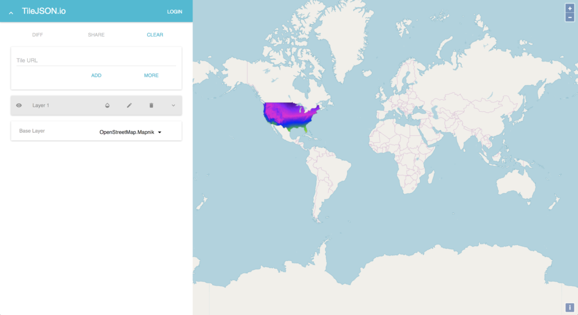Open the OpenStreetMap.Mapnik base layer dropdown

130,132
